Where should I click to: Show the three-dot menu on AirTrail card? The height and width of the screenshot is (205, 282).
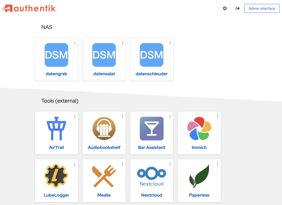tap(75, 116)
